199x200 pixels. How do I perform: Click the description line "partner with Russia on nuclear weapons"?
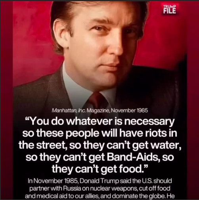tap(100, 188)
